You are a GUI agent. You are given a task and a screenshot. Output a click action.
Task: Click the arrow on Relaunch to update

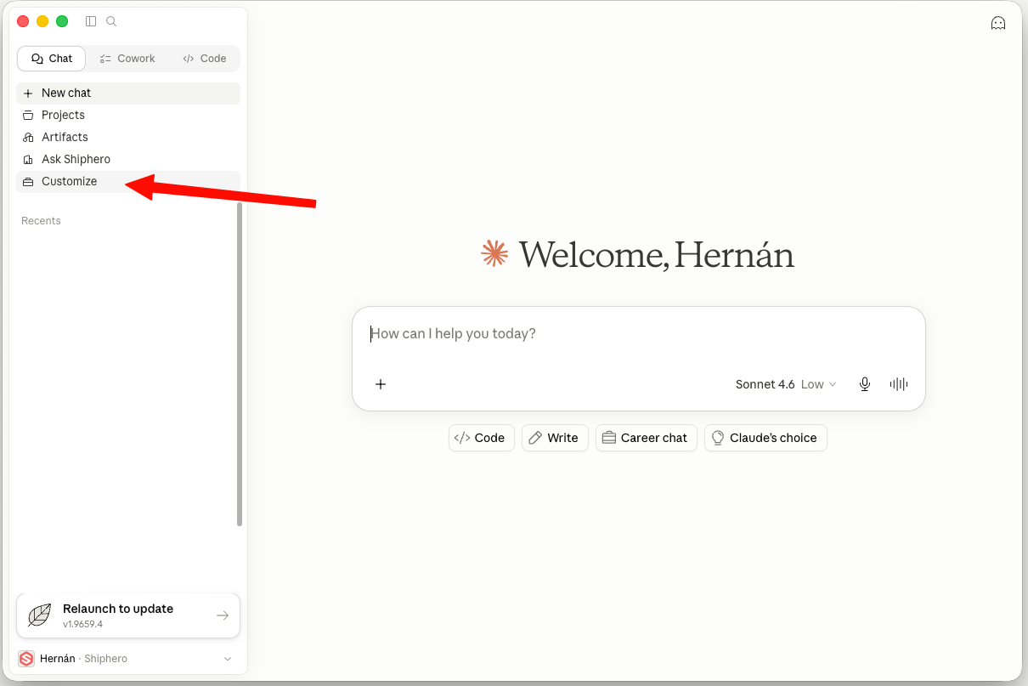pos(223,615)
